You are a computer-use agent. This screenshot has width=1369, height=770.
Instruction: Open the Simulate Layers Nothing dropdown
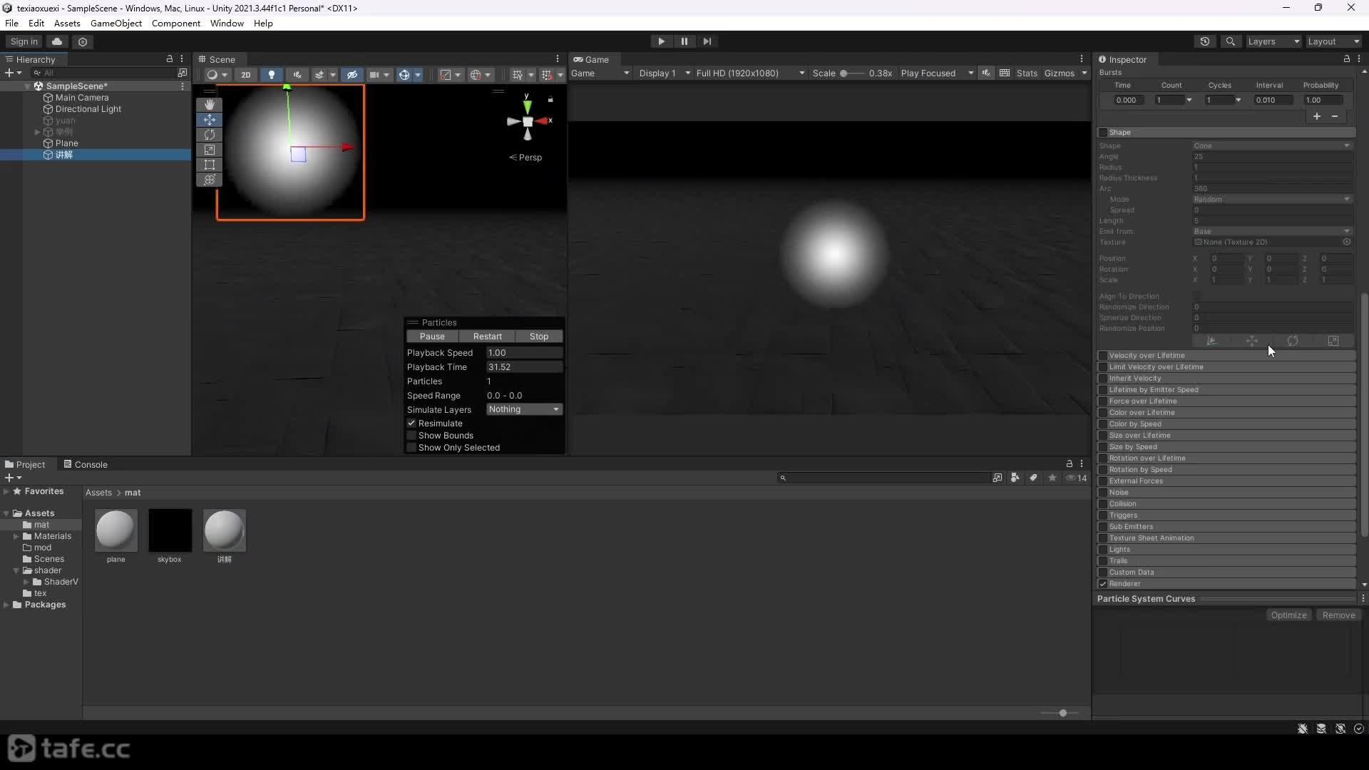[x=524, y=409]
